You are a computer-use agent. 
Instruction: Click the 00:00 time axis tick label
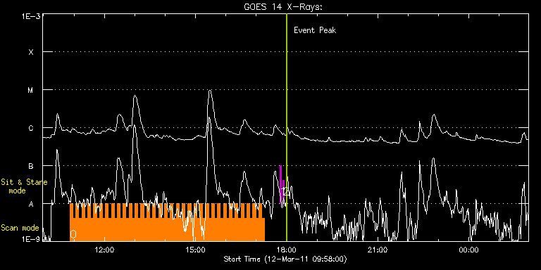click(x=469, y=250)
